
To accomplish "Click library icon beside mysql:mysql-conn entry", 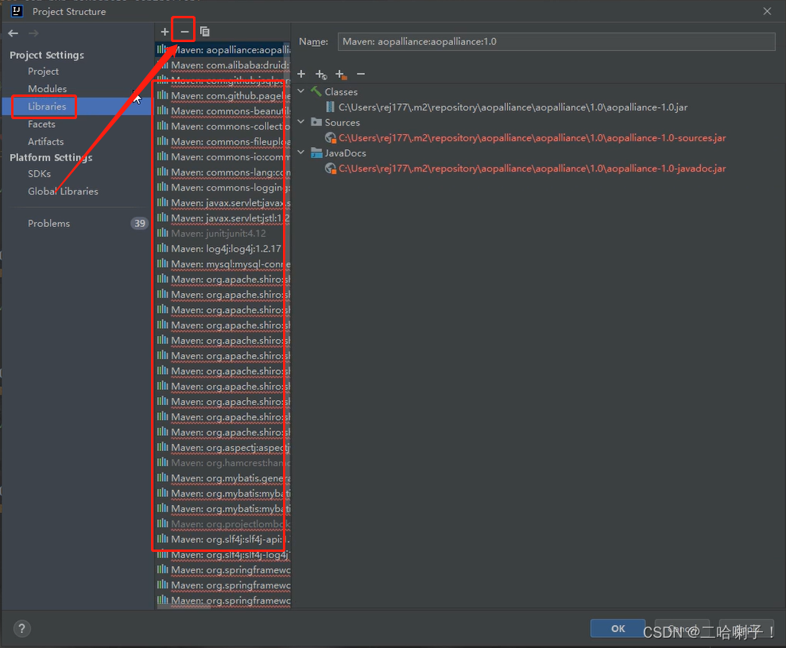I will pyautogui.click(x=162, y=264).
